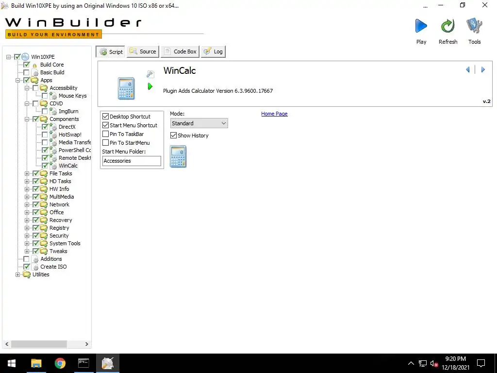
Task: Open the Code Box tab
Action: point(180,51)
